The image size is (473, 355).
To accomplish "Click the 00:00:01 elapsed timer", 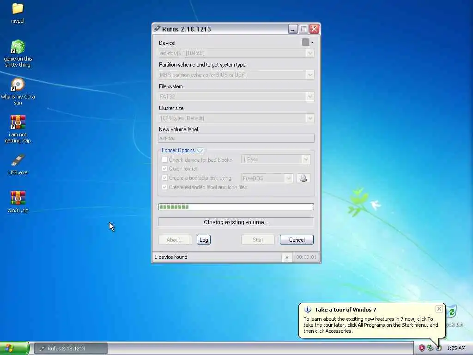I will [x=306, y=257].
